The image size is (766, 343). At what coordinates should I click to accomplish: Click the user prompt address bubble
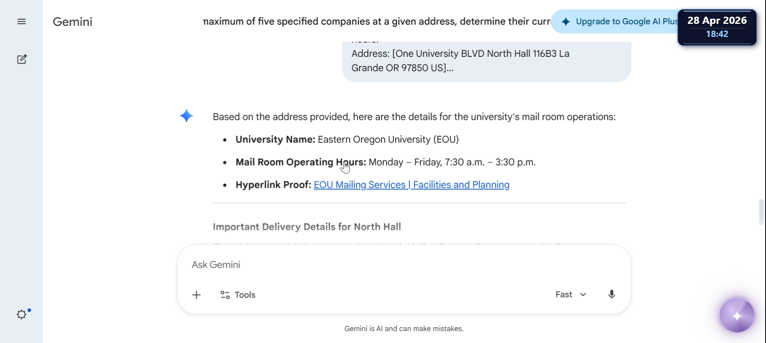click(x=486, y=61)
